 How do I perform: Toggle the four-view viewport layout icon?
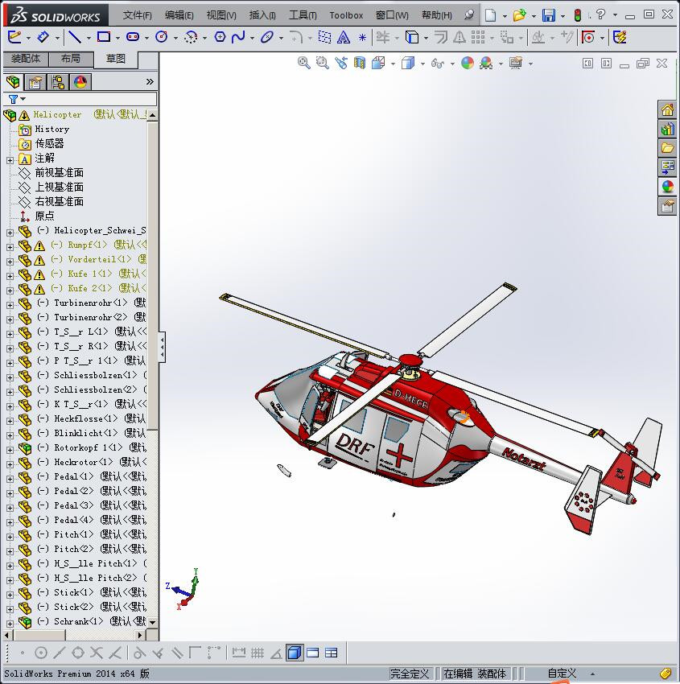tap(332, 653)
